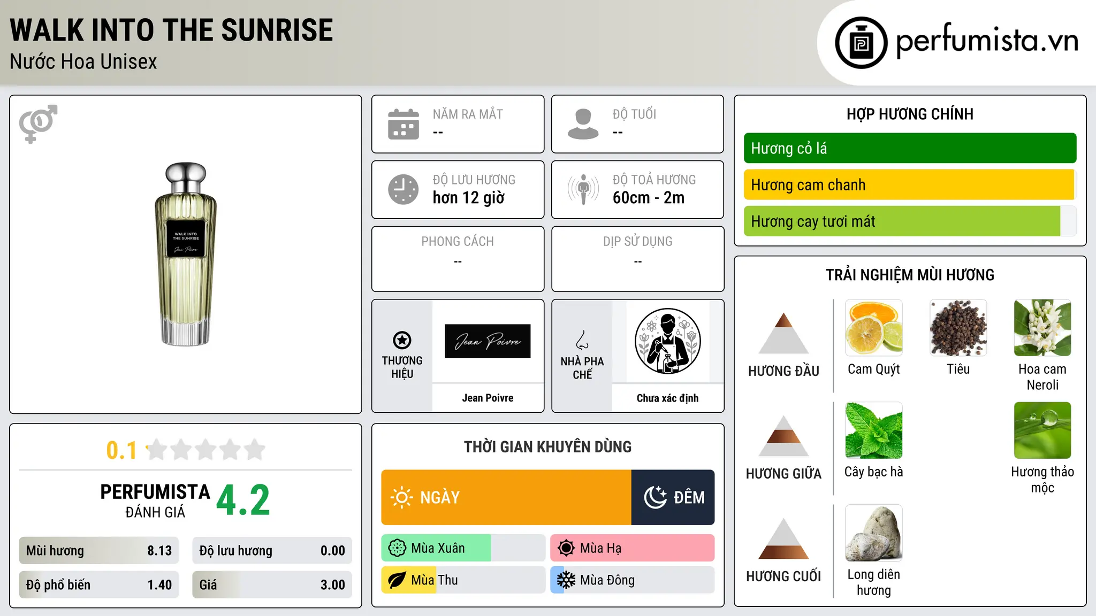Click the Tiêu peppercorn note image
Viewport: 1096px width, 616px height.
958,328
